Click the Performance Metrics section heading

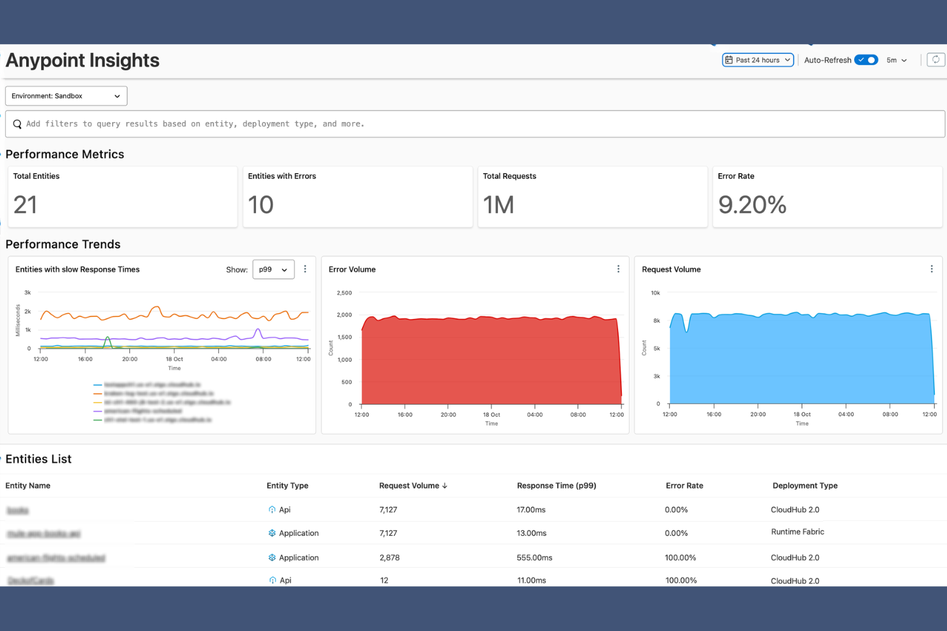click(65, 154)
